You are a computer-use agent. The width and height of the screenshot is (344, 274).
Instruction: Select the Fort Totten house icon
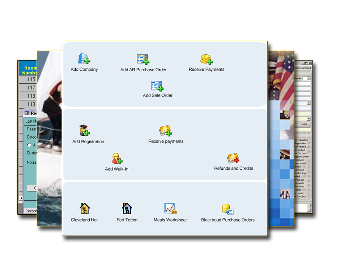click(127, 208)
